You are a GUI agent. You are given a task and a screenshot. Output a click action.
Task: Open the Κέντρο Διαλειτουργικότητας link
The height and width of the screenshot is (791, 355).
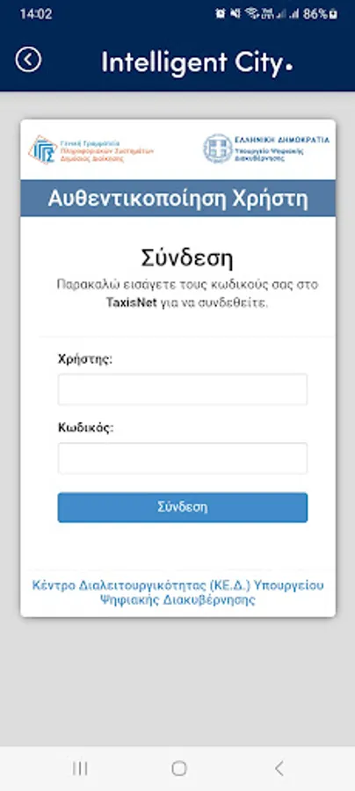click(178, 592)
